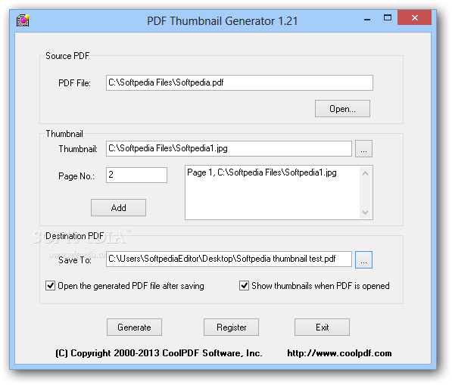The height and width of the screenshot is (385, 452).
Task: Click the PDF File path field
Action: [239, 83]
